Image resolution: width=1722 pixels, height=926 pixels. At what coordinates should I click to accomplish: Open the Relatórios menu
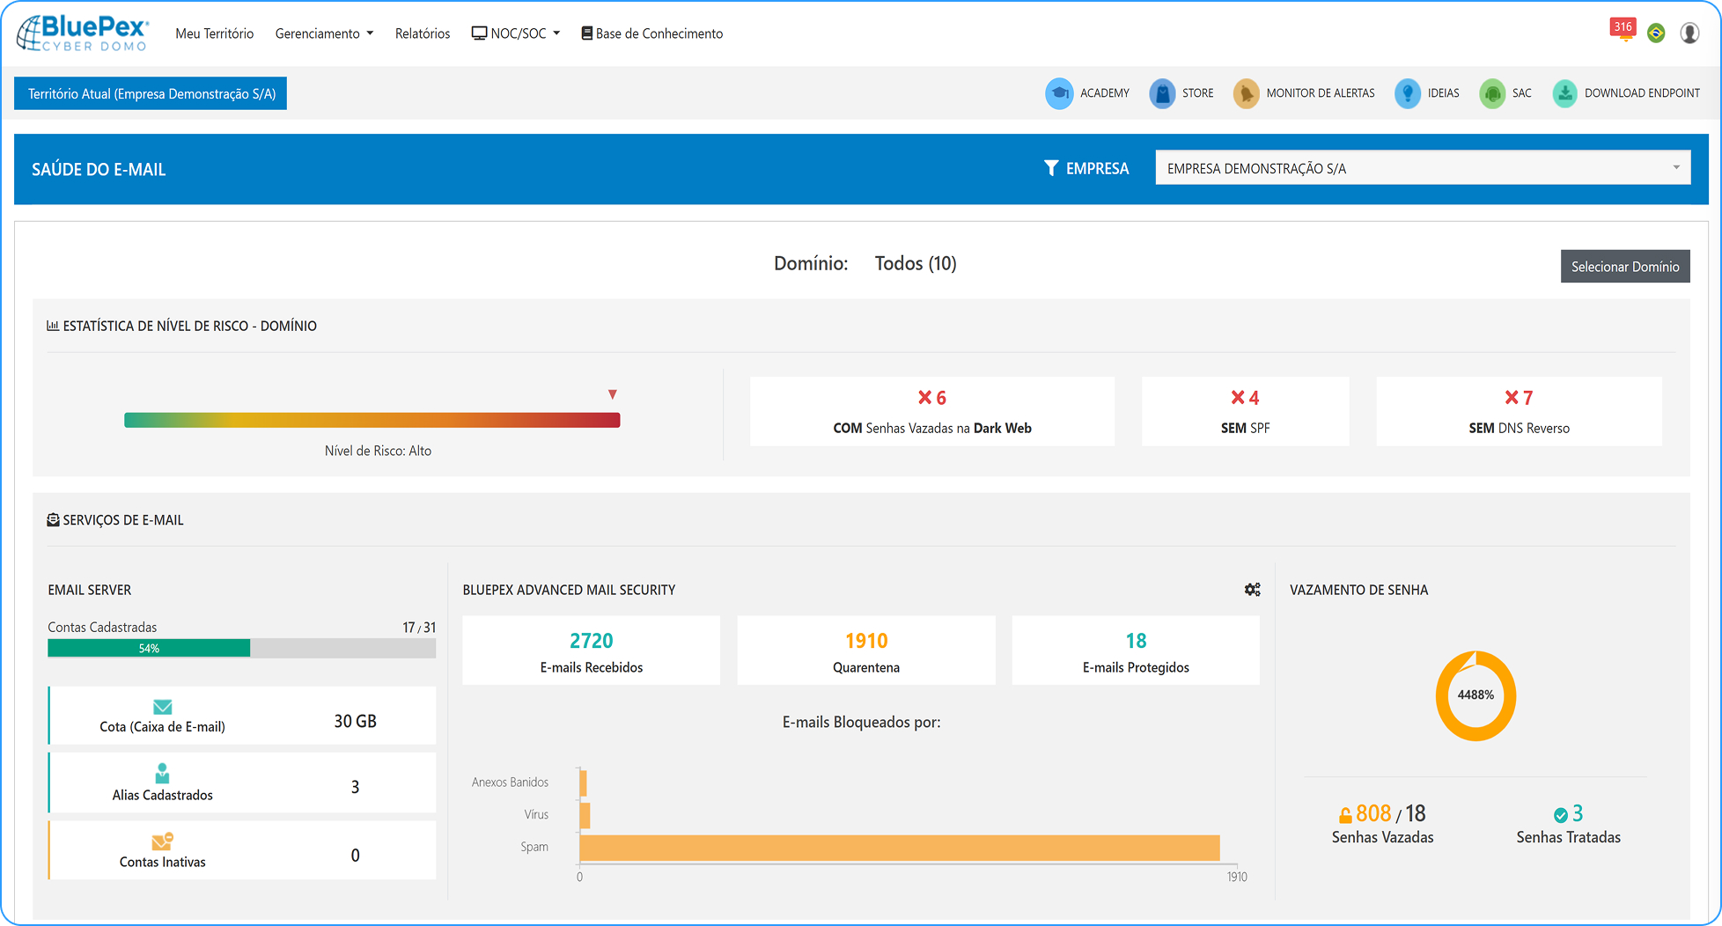(423, 33)
